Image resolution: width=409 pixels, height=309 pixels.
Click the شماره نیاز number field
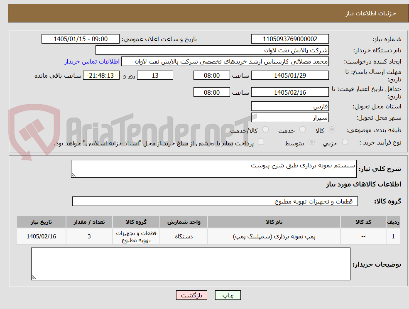pos(290,39)
